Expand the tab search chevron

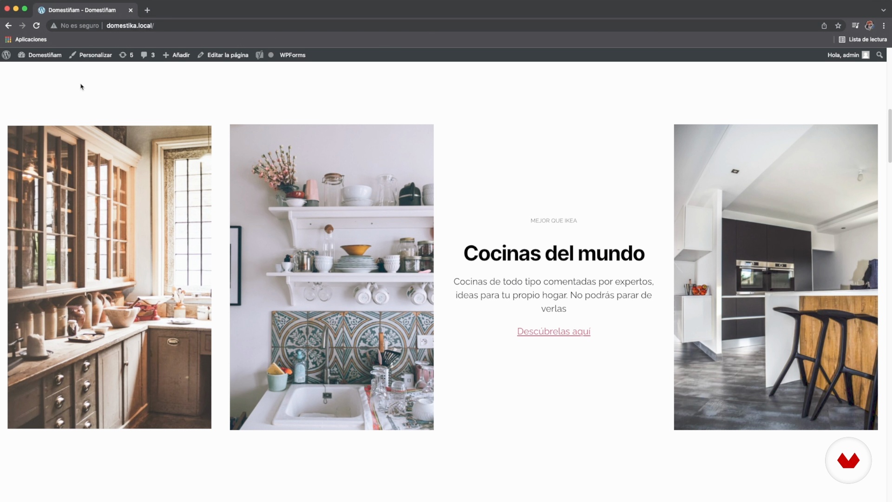pos(883,10)
